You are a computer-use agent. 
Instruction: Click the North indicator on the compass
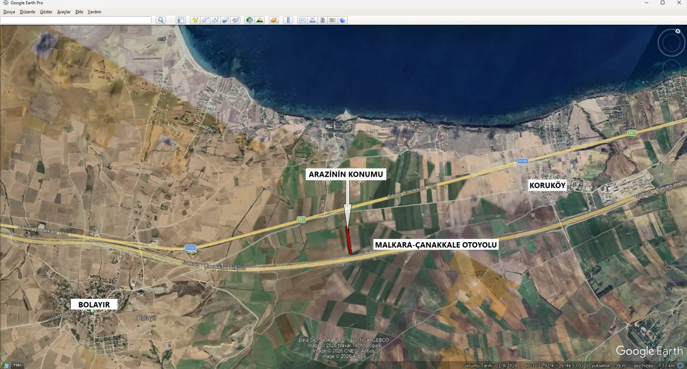tap(678, 31)
